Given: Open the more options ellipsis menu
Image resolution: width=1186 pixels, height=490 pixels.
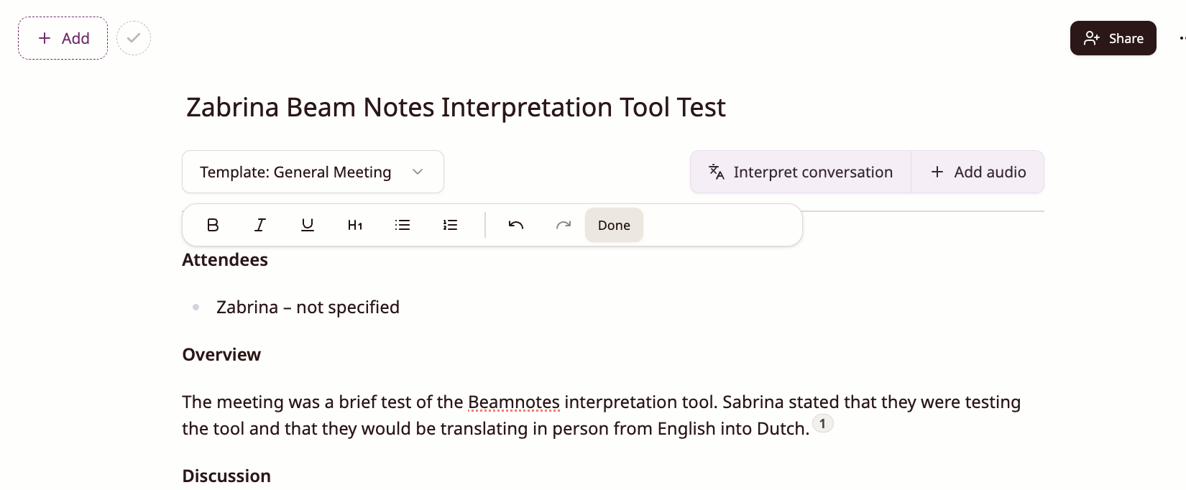Looking at the screenshot, I should point(1182,38).
